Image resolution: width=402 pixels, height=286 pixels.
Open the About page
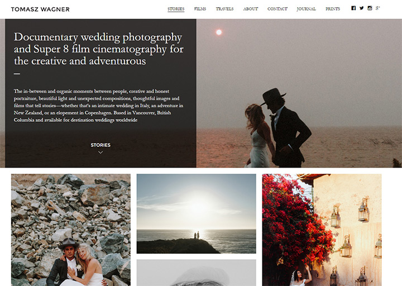click(251, 9)
